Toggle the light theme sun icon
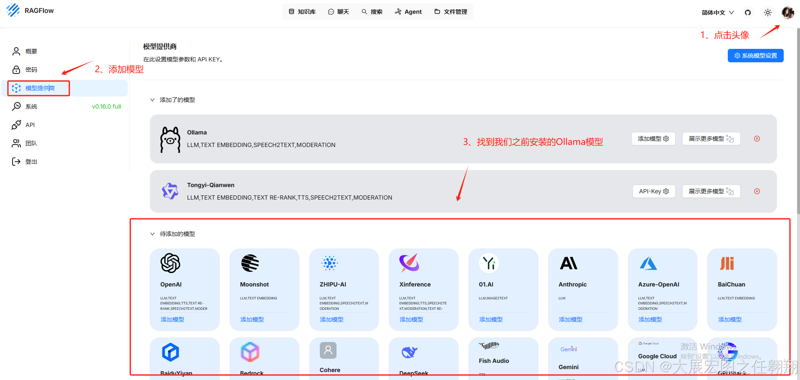 [x=768, y=13]
